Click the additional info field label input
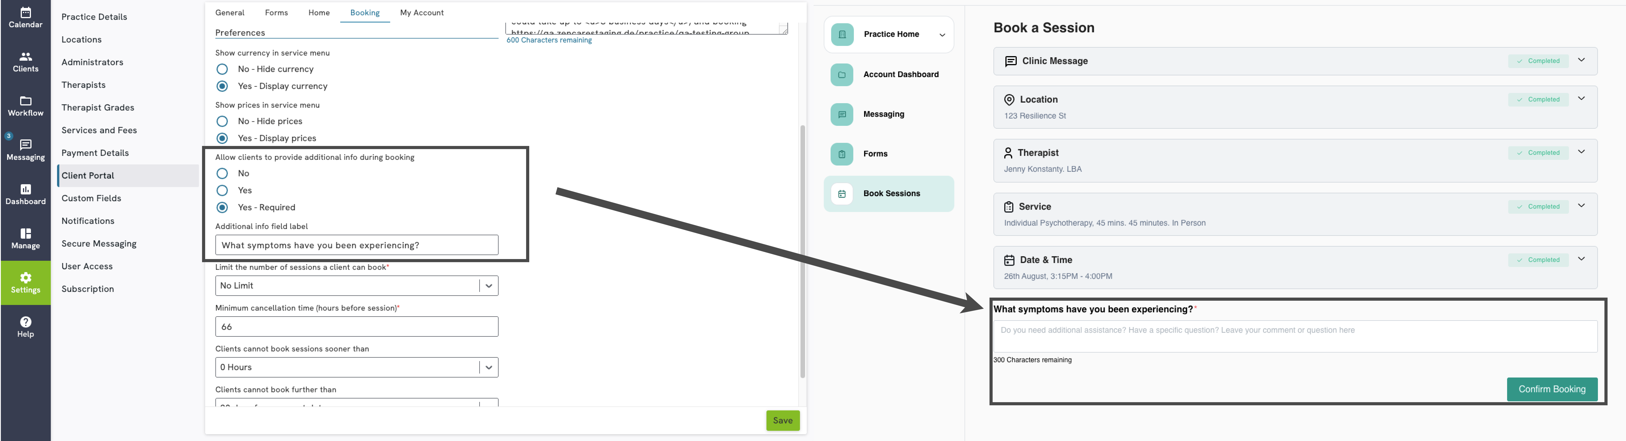 click(357, 245)
